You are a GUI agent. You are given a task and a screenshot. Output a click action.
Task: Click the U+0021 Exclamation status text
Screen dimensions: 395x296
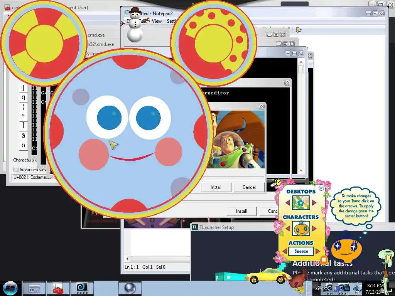point(33,177)
